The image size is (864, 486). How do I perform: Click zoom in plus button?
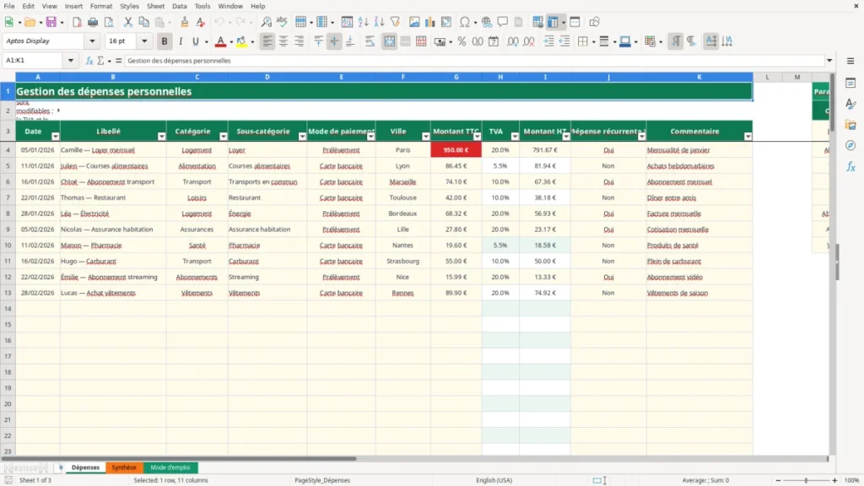(x=834, y=480)
